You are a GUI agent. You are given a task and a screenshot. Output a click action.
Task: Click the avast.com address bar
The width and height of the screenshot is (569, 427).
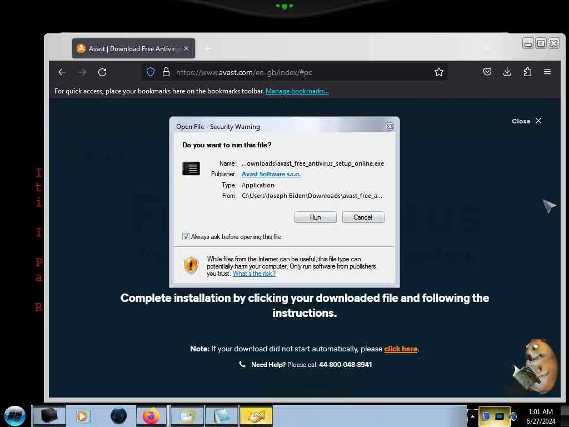point(294,72)
